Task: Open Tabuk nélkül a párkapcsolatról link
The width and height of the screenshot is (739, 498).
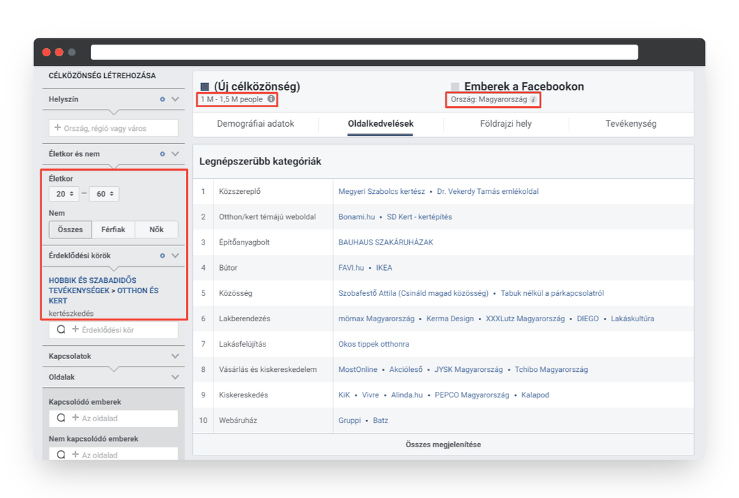Action: click(x=552, y=293)
